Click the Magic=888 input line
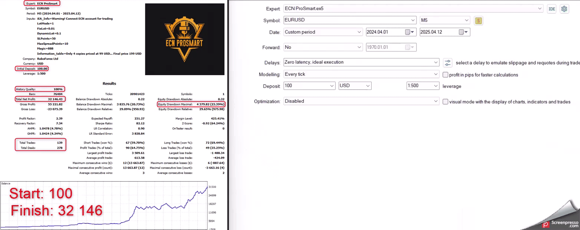 (45, 48)
